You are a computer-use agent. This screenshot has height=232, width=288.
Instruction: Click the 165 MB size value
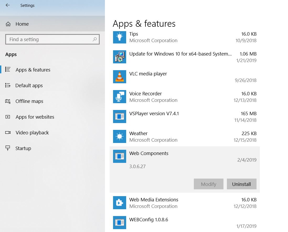tap(248, 114)
